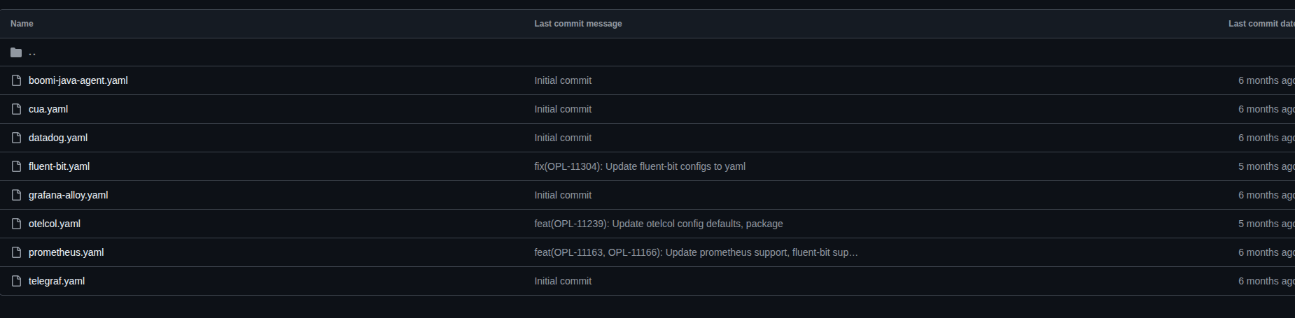Open datadog.yaml file link
1295x318 pixels.
click(58, 138)
